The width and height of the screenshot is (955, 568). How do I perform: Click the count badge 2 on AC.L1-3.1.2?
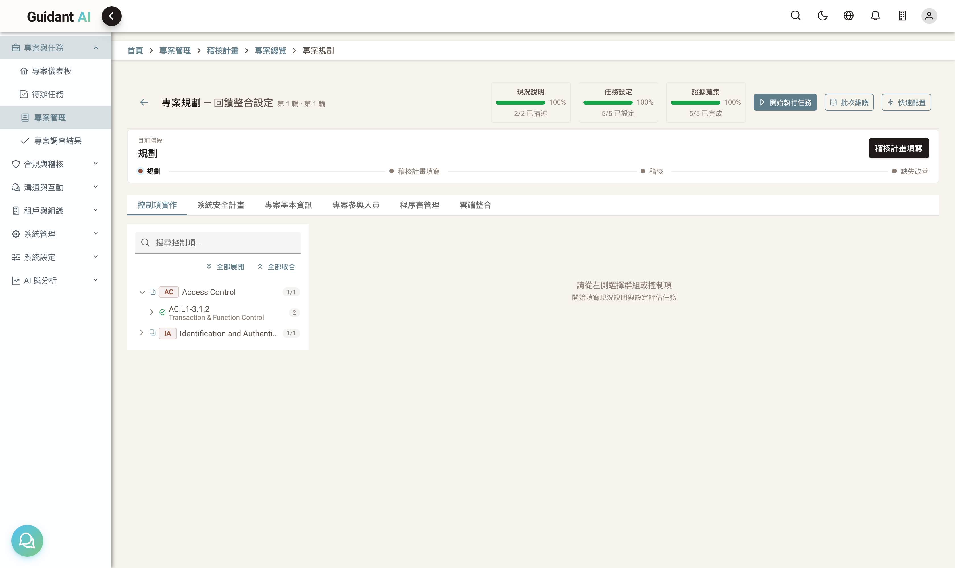[x=294, y=312]
